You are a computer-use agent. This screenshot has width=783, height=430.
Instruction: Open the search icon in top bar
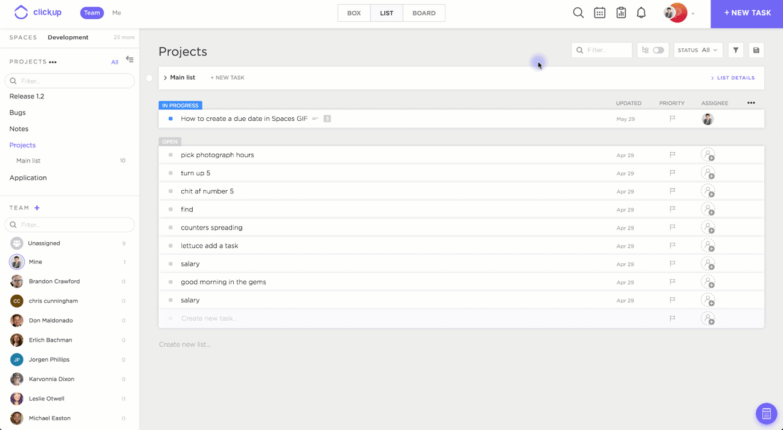pos(578,12)
